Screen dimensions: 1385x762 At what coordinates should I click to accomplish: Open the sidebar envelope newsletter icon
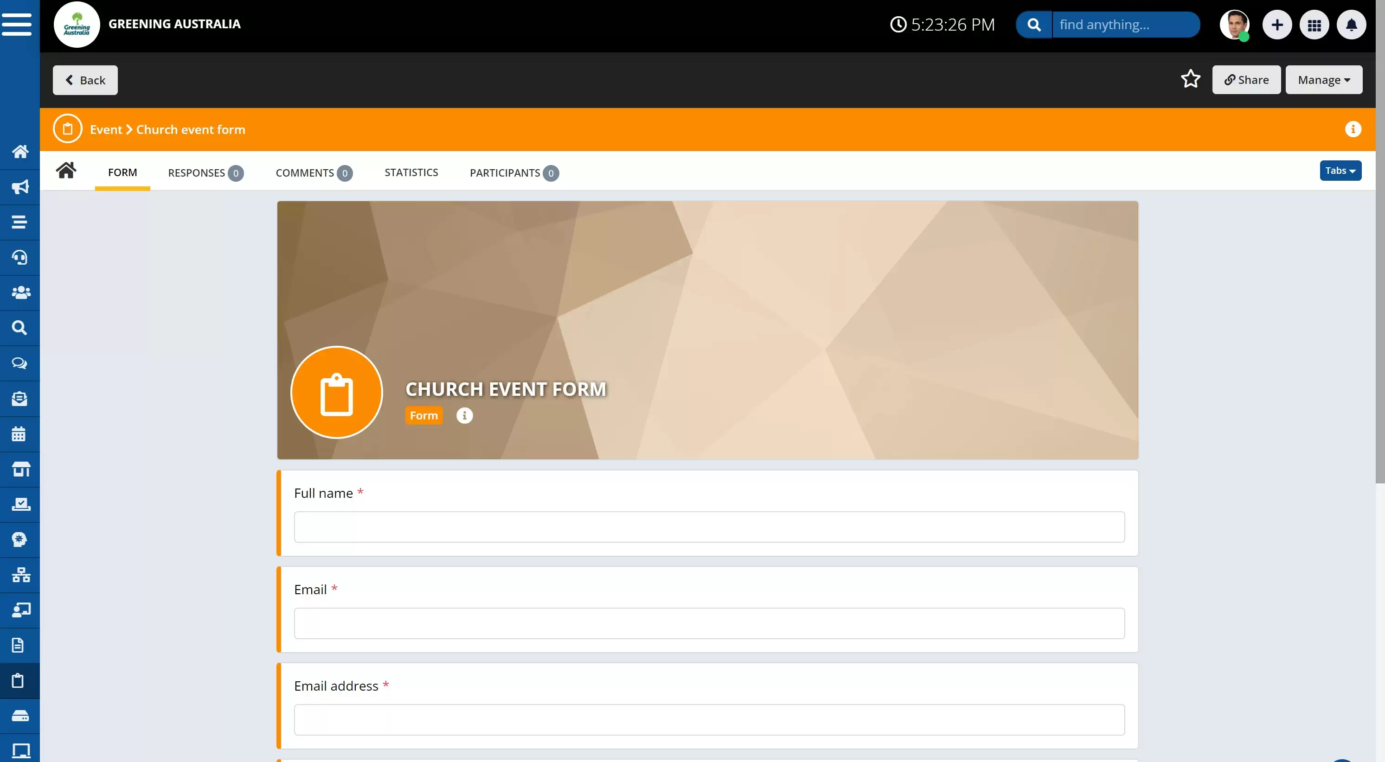pyautogui.click(x=20, y=399)
